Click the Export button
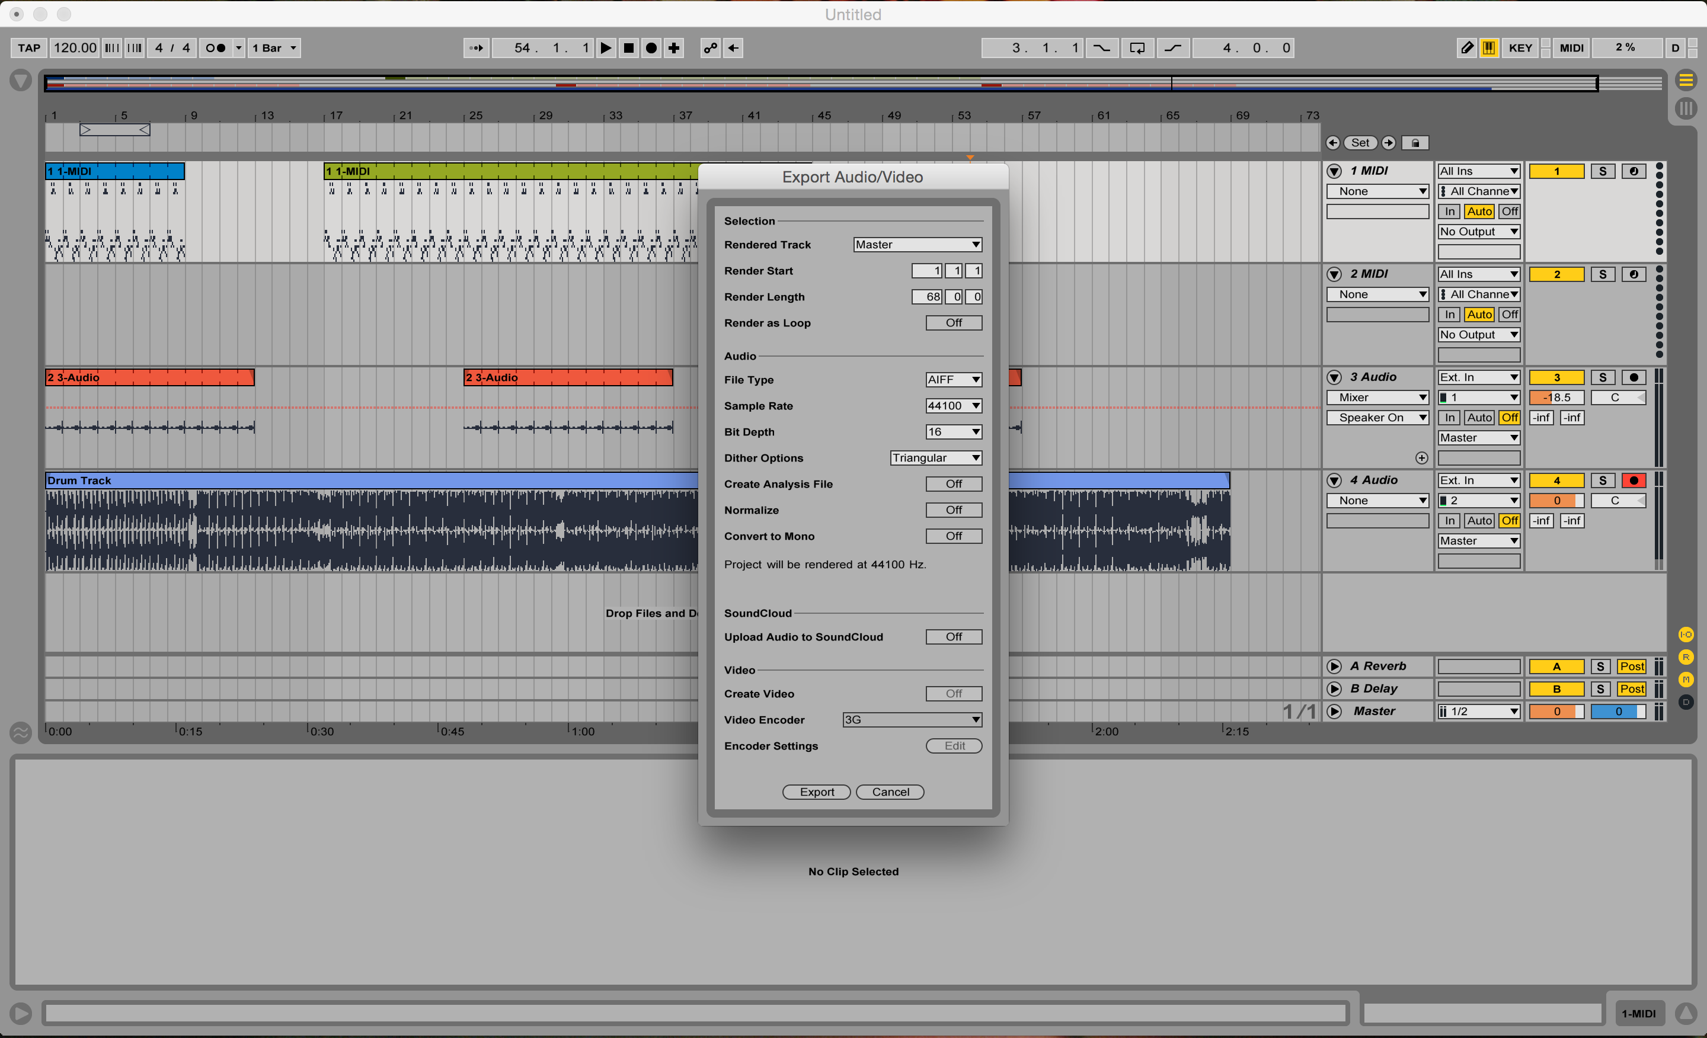Screen dimensions: 1707x1038 click(x=817, y=792)
